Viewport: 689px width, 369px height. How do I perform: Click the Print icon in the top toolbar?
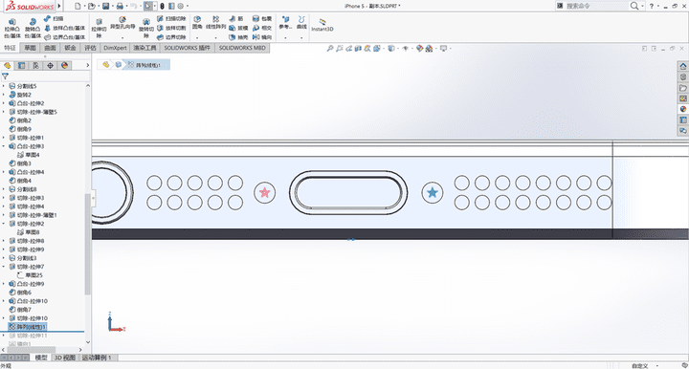(x=120, y=6)
